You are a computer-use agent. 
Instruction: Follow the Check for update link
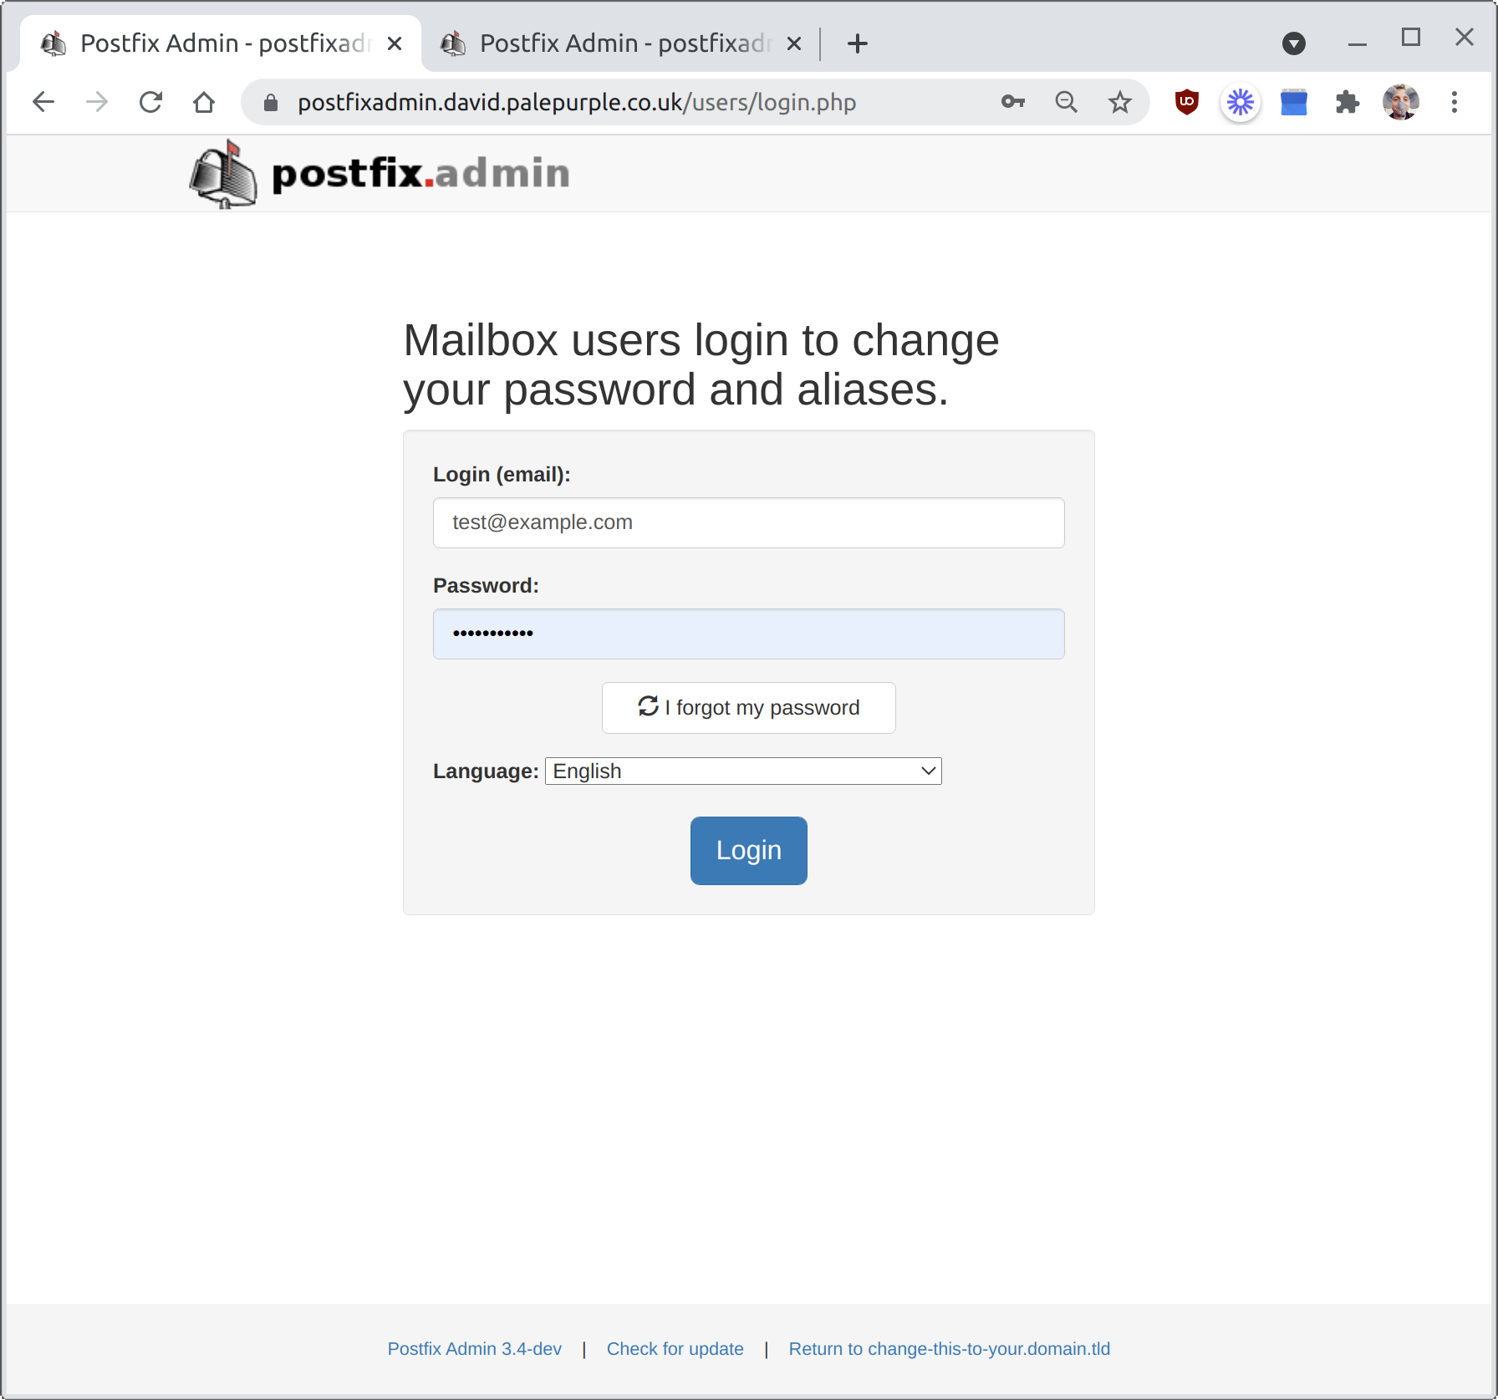pyautogui.click(x=675, y=1348)
